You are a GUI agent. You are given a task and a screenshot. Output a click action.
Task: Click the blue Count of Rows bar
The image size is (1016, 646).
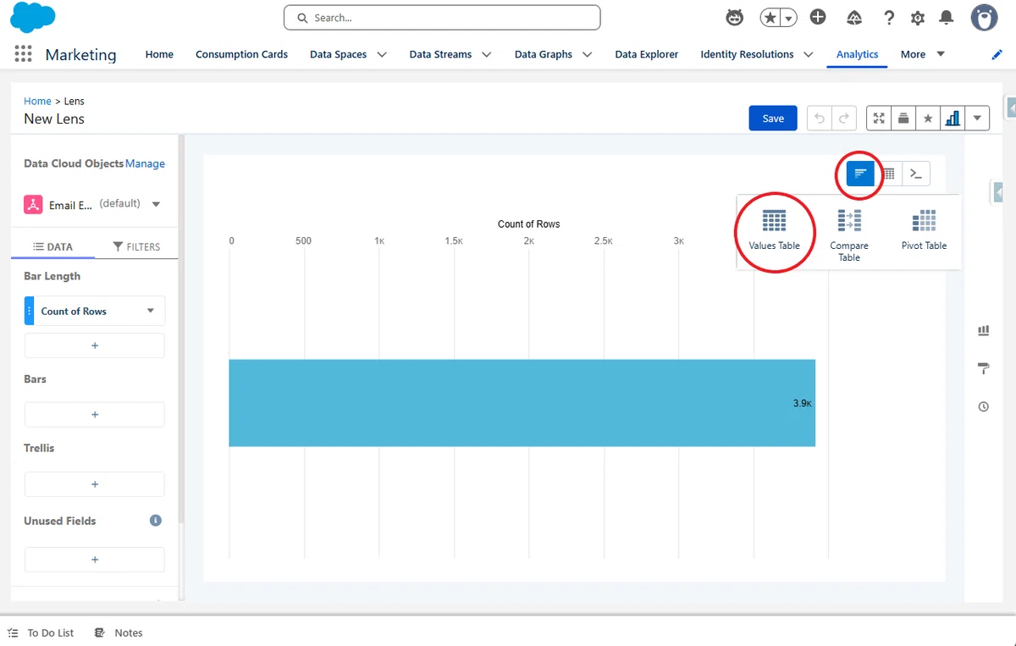click(522, 403)
